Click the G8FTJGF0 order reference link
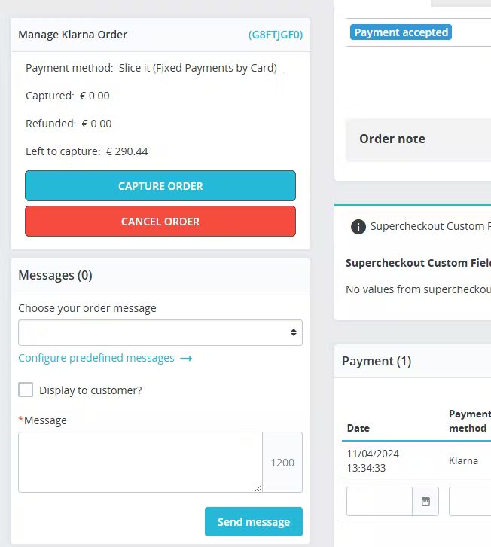 pyautogui.click(x=275, y=35)
